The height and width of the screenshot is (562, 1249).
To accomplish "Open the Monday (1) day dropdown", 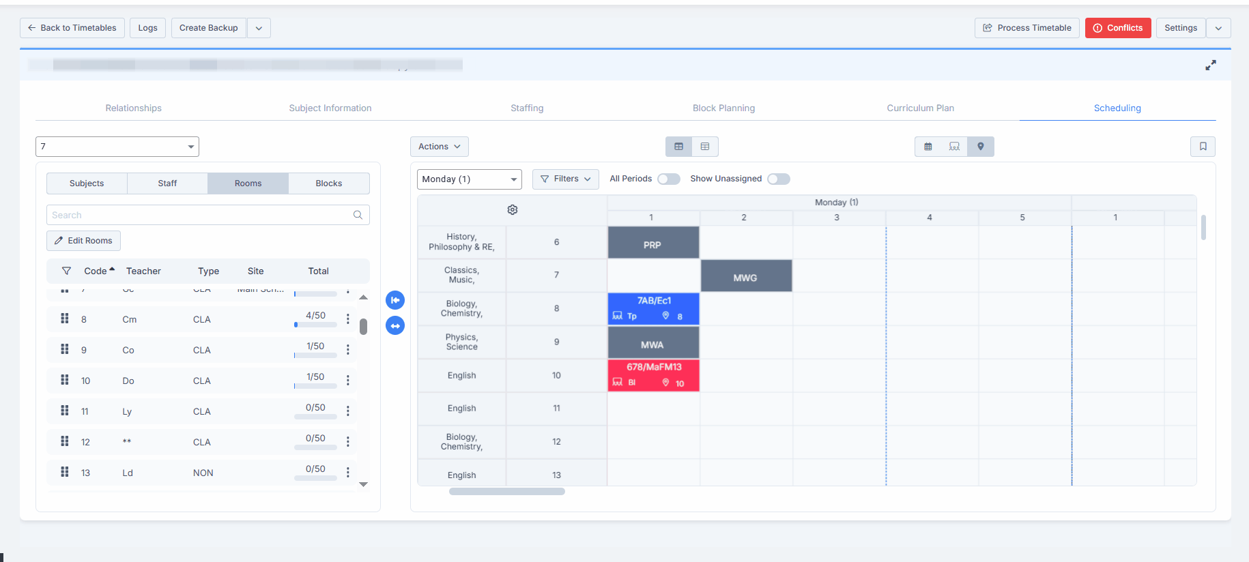I will (469, 179).
